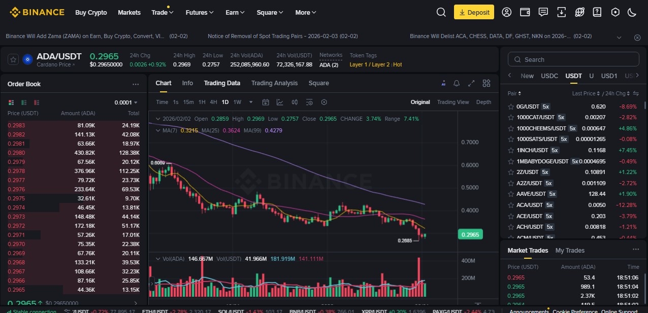
Task: Click inside the pair Search field
Action: 573,59
